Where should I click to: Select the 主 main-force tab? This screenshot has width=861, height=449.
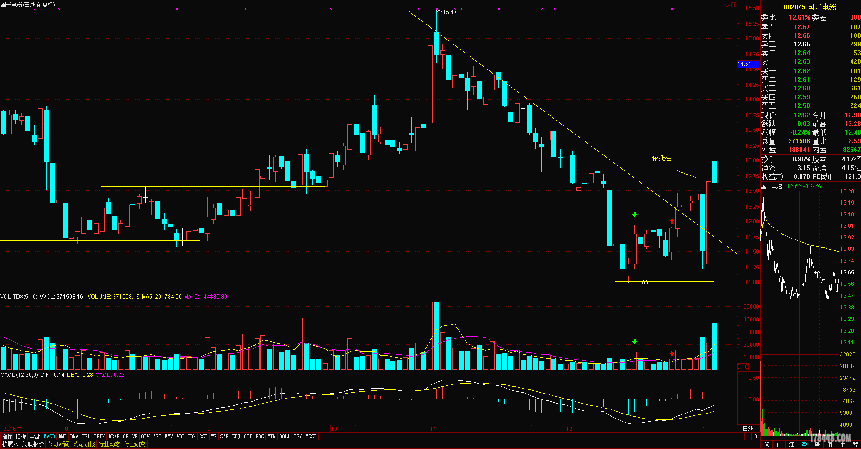click(x=843, y=444)
